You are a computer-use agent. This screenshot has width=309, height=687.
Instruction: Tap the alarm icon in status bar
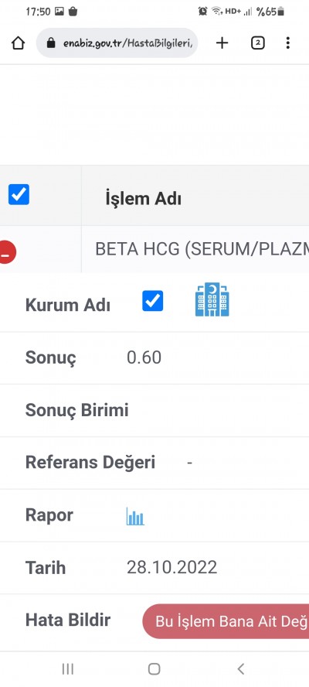(202, 12)
